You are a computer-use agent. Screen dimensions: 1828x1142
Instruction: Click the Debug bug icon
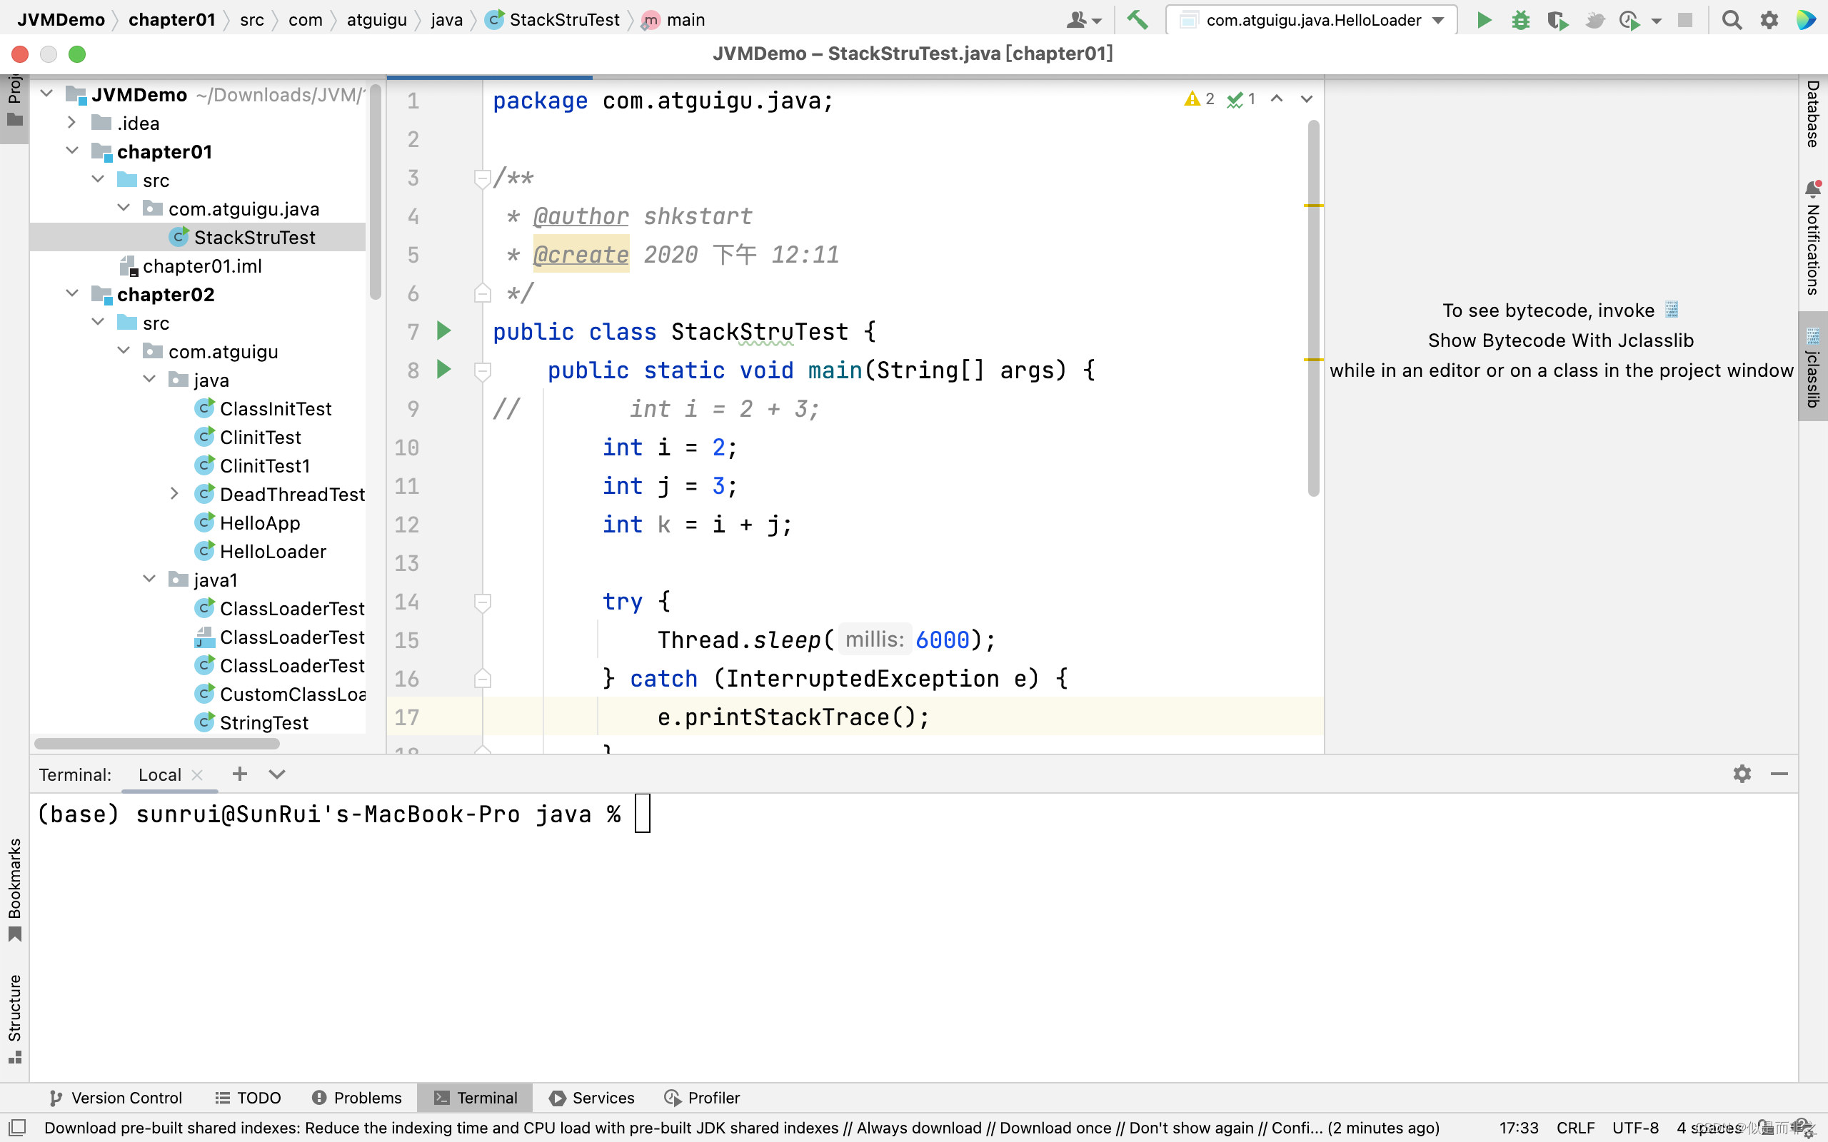pos(1520,21)
